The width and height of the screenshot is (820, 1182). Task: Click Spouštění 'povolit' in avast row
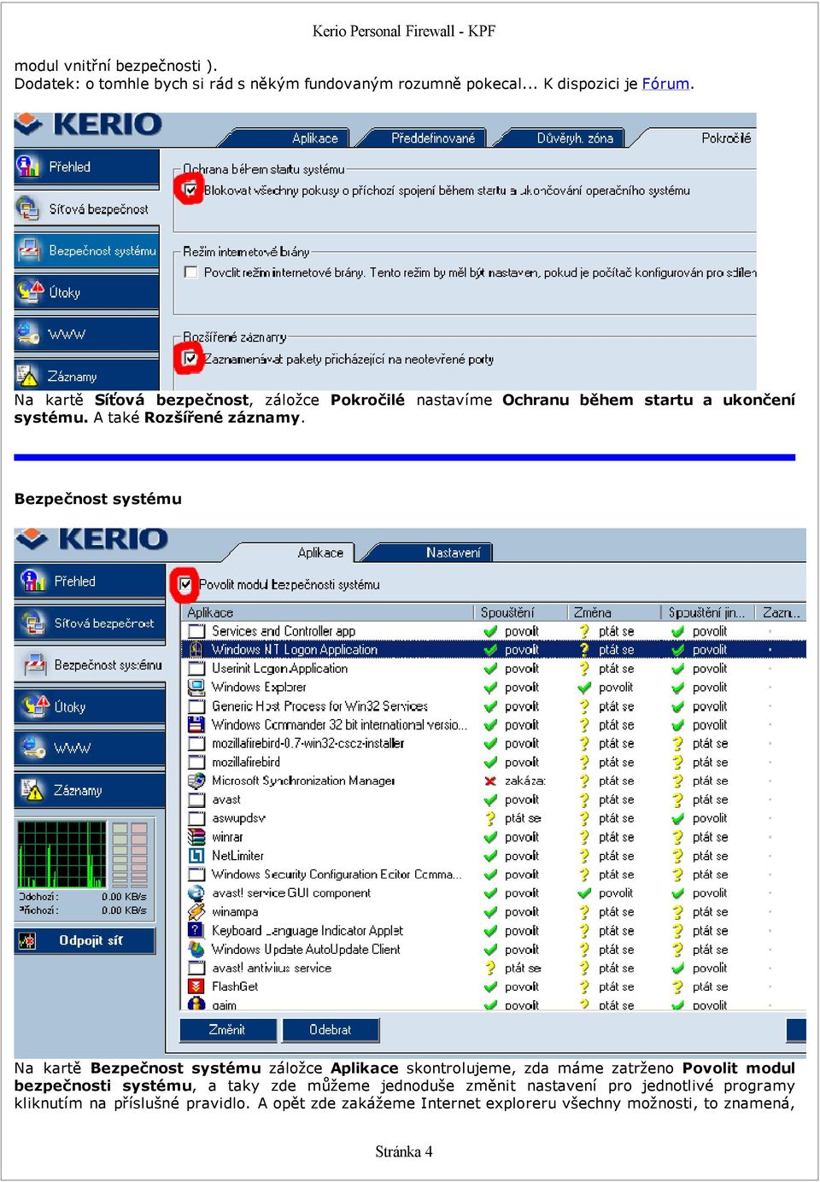(x=522, y=799)
